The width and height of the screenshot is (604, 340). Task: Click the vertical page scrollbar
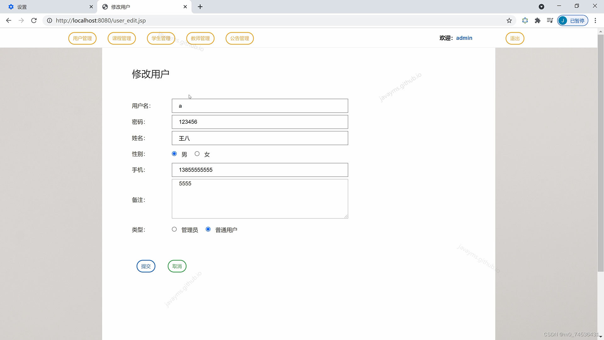click(601, 153)
